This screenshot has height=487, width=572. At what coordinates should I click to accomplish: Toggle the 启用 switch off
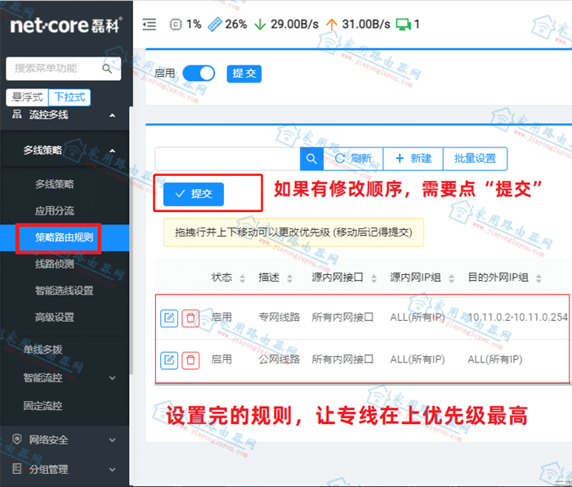[x=199, y=74]
